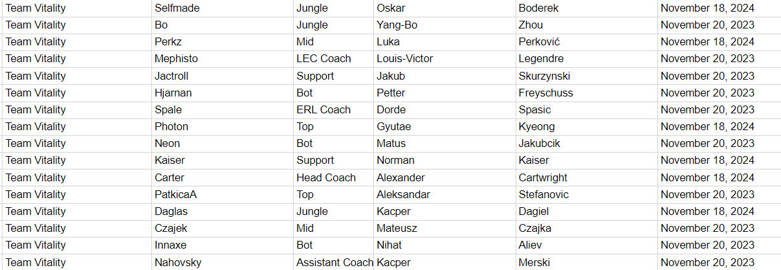Select the Gyutae first name cell
781x270 pixels.
pyautogui.click(x=445, y=127)
